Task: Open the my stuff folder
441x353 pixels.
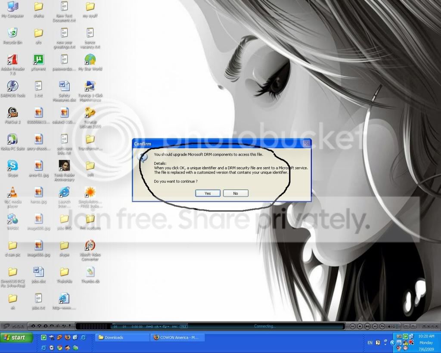Action: [90, 9]
